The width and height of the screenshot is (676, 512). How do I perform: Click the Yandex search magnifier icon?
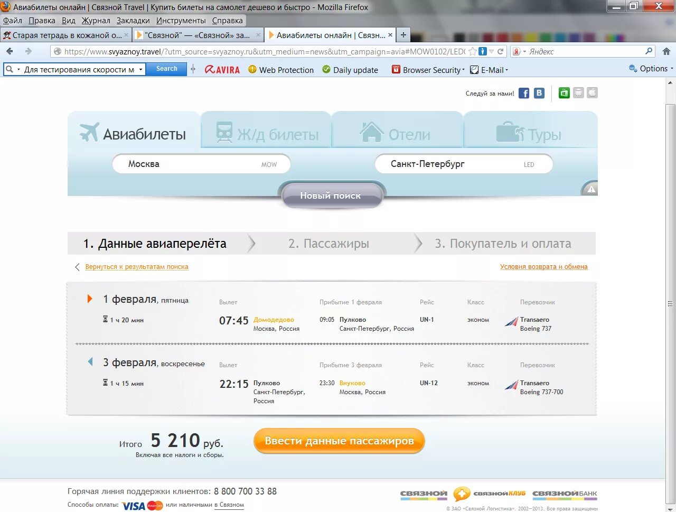(649, 51)
